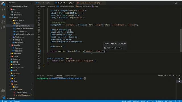Image resolution: width=182 pixels, height=102 pixels.
Task: Expand the Timeline section
Action: (x=12, y=99)
